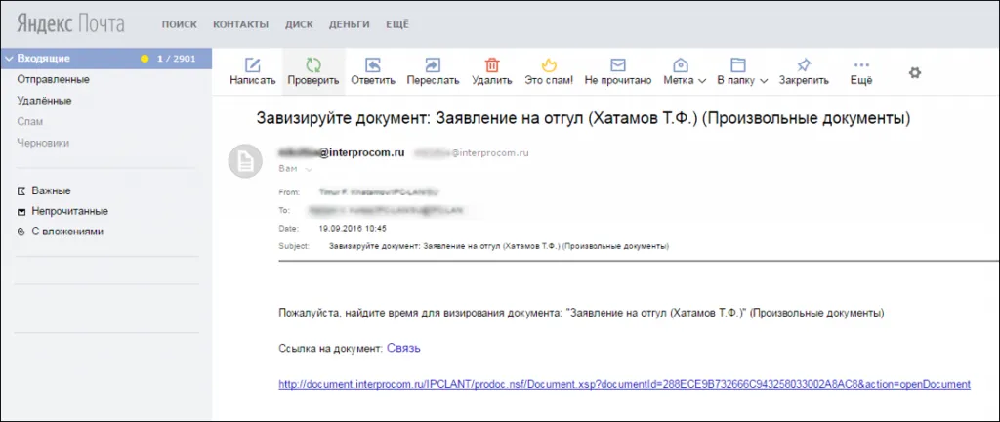Click the Написать compose icon
Image resolution: width=1000 pixels, height=422 pixels.
[x=253, y=65]
